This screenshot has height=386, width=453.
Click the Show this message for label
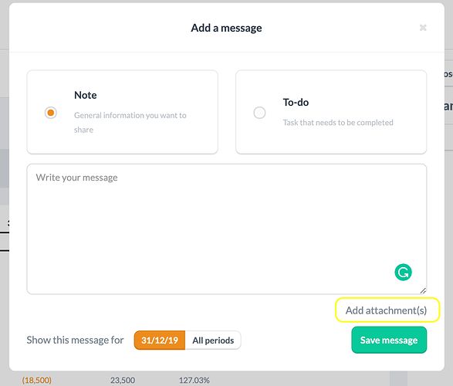pyautogui.click(x=75, y=340)
